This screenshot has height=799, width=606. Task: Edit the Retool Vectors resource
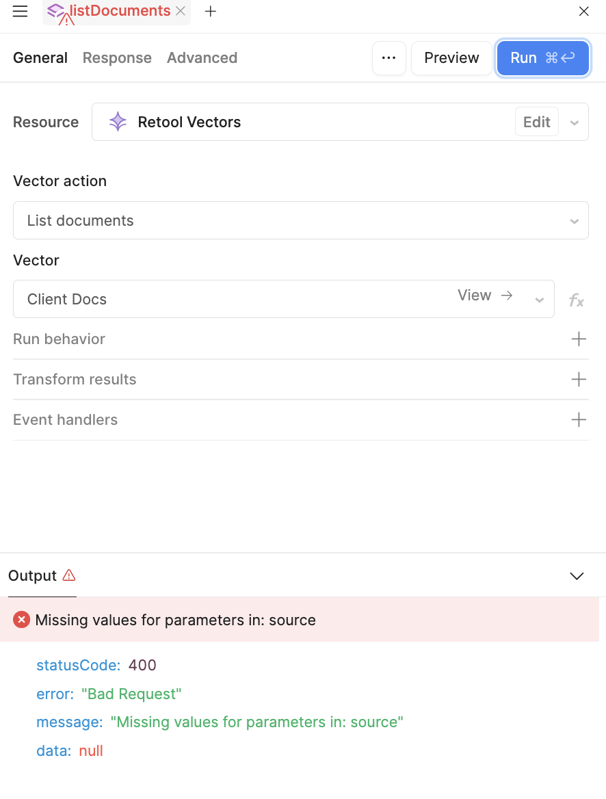coord(537,122)
